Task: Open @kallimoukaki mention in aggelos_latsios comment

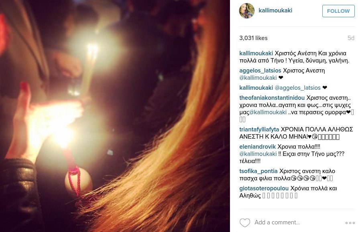Action: point(258,78)
